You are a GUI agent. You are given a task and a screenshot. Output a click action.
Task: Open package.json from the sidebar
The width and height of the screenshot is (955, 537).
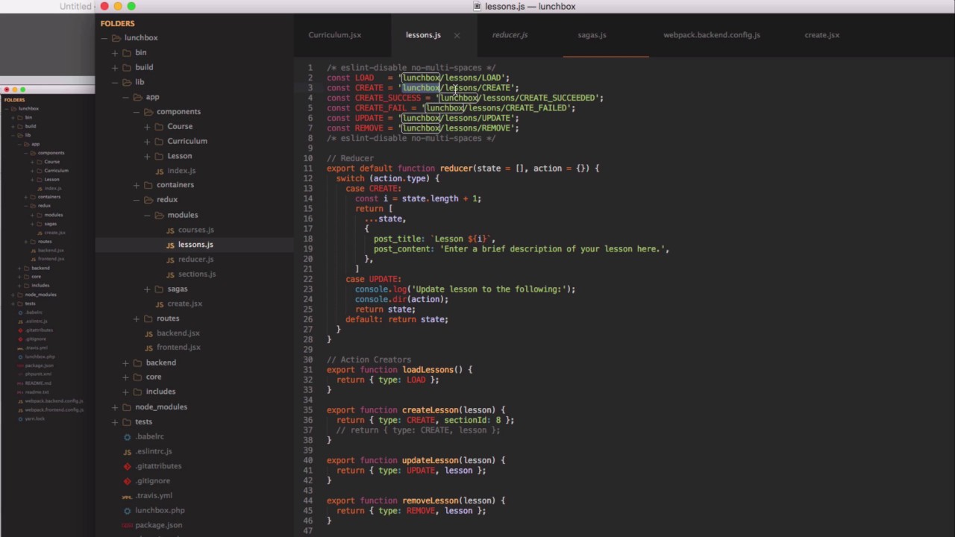click(x=158, y=525)
